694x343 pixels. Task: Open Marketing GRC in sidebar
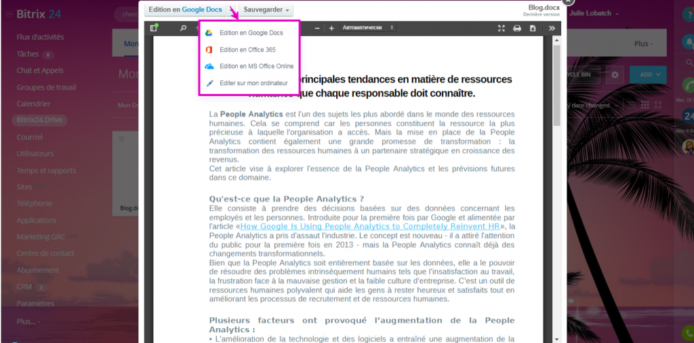pos(41,237)
